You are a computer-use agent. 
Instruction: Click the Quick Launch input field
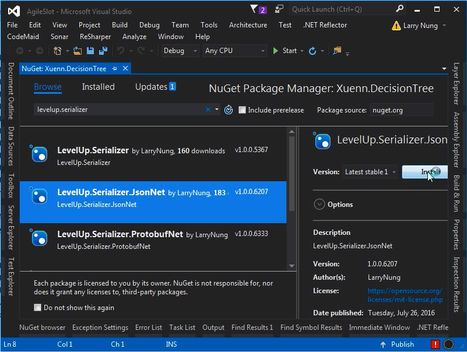pos(342,9)
